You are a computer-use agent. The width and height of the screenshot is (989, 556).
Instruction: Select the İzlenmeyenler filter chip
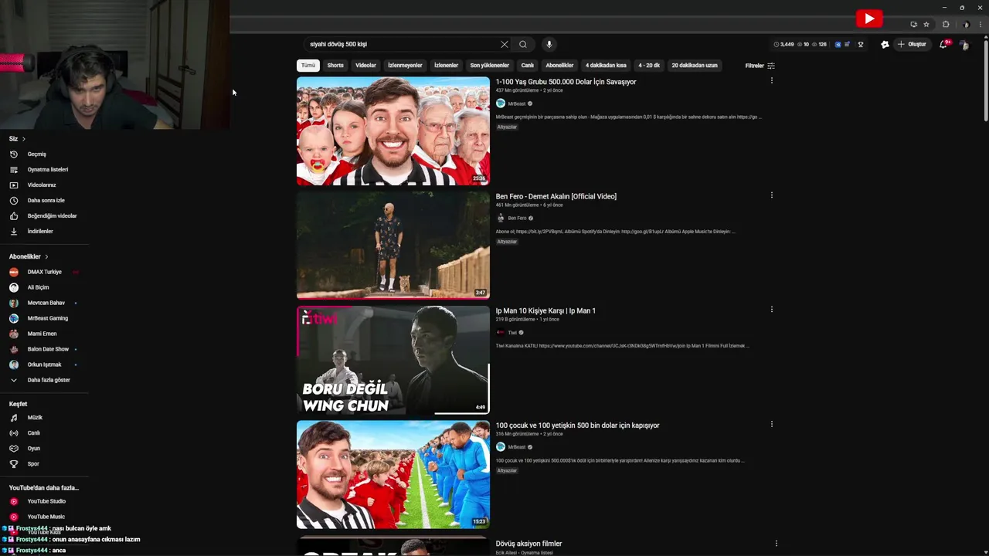pyautogui.click(x=405, y=66)
